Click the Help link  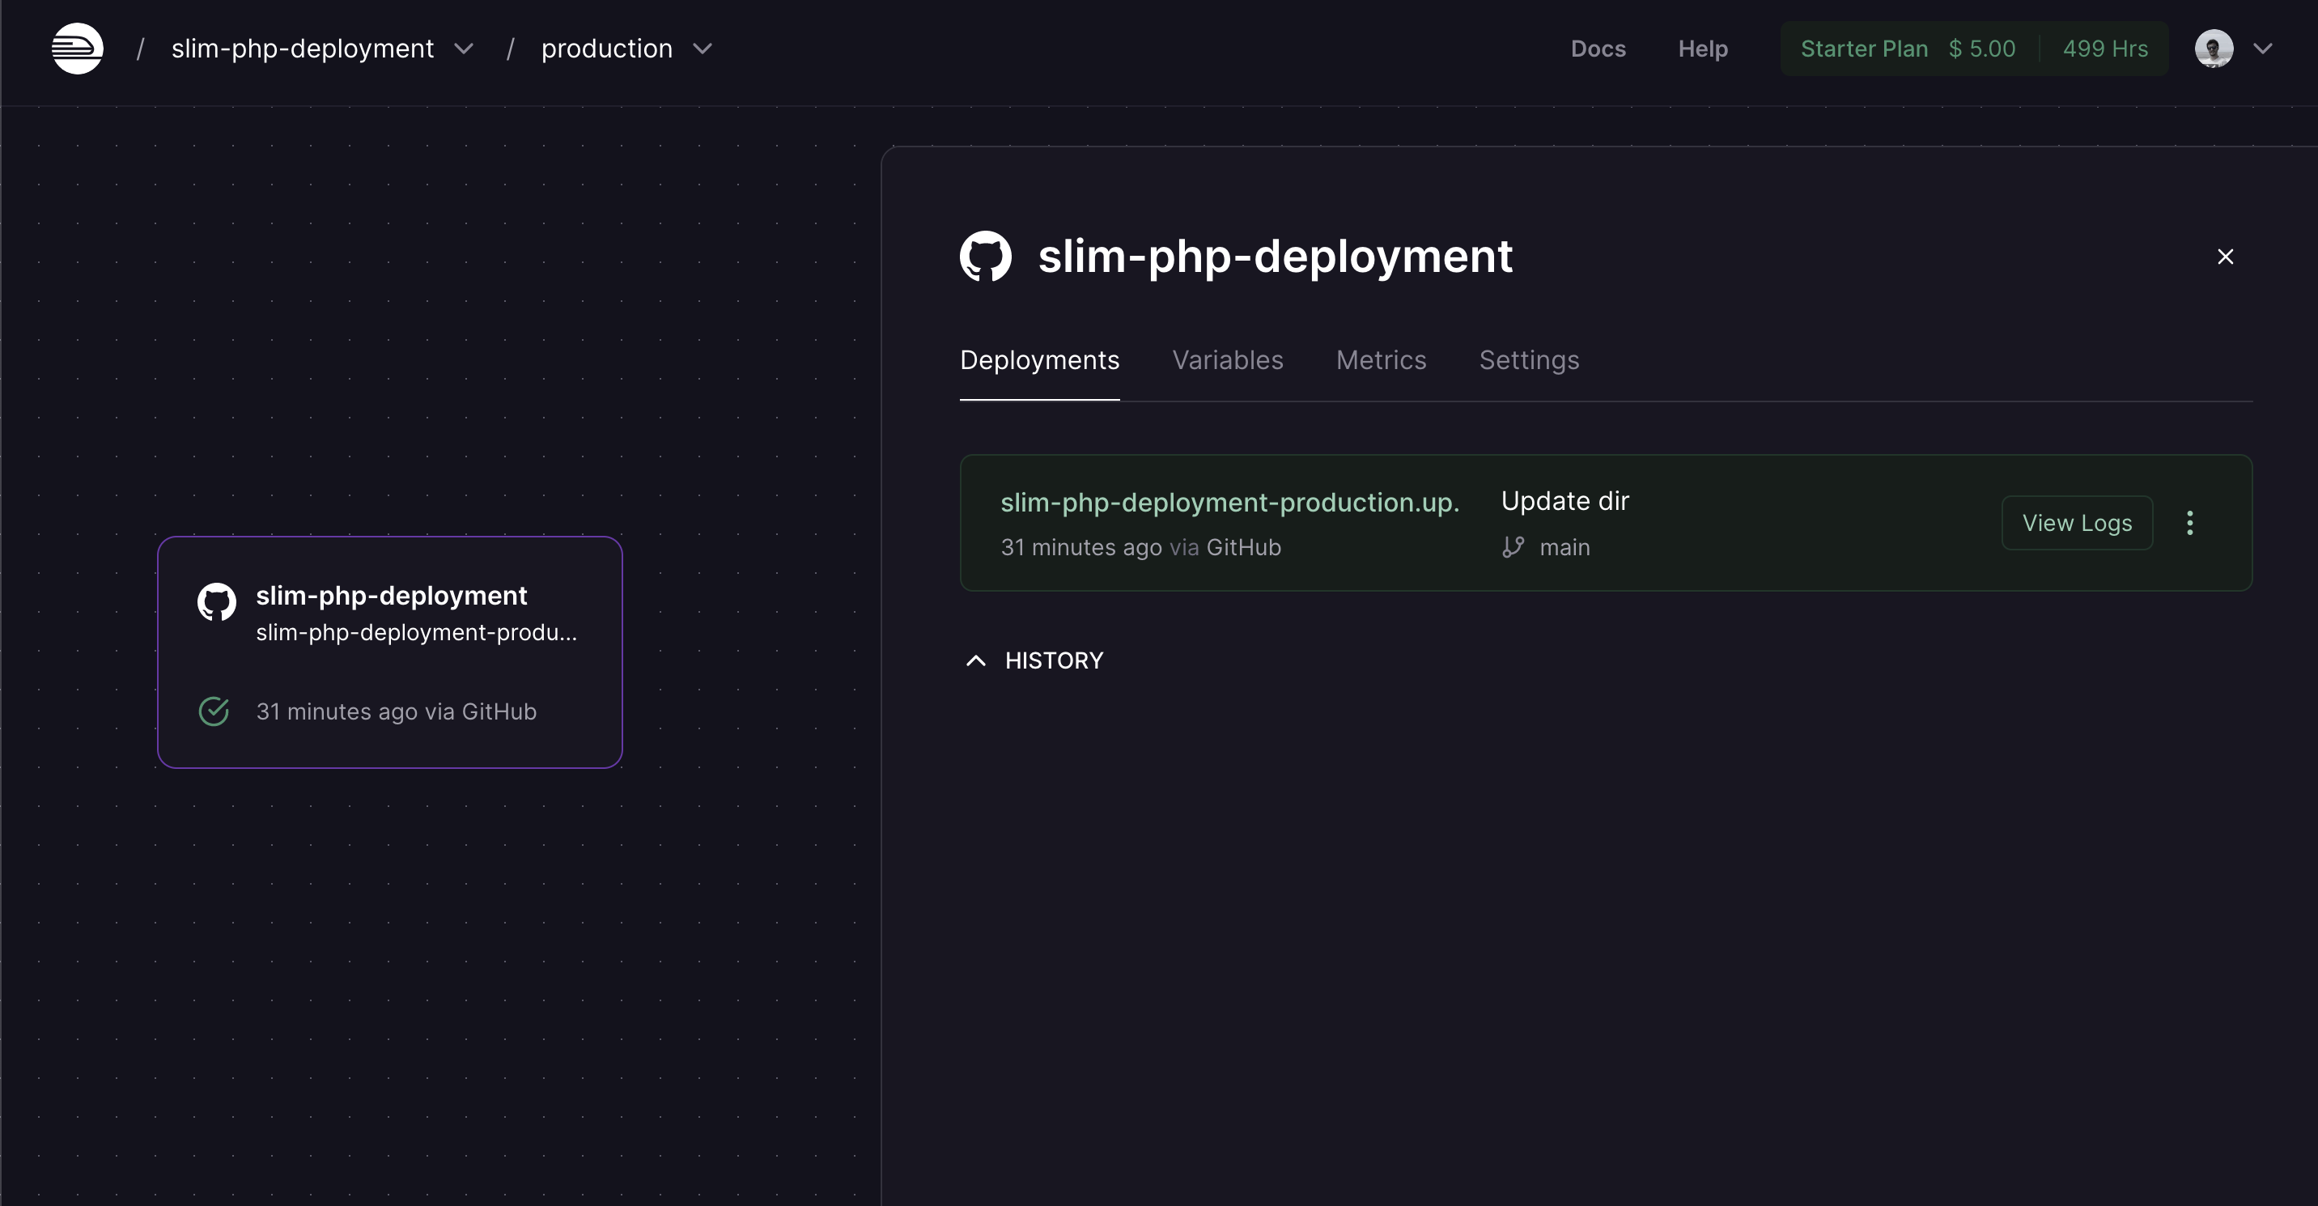(1703, 49)
